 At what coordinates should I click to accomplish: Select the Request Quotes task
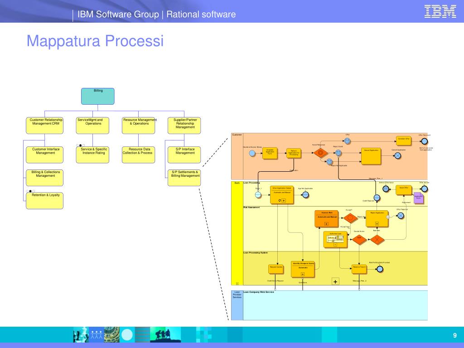click(276, 269)
